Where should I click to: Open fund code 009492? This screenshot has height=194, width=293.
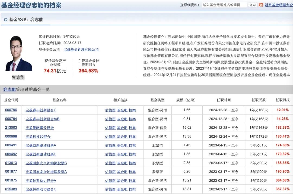pyautogui.click(x=11, y=154)
